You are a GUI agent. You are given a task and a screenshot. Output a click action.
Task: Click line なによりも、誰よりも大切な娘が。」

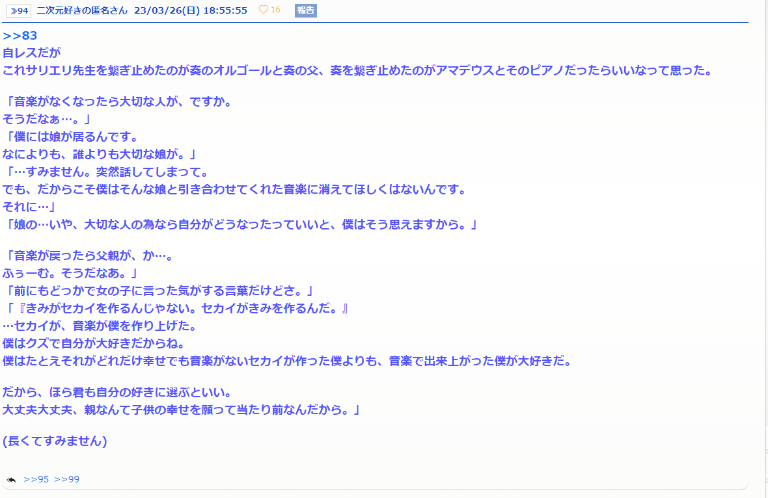tap(100, 155)
